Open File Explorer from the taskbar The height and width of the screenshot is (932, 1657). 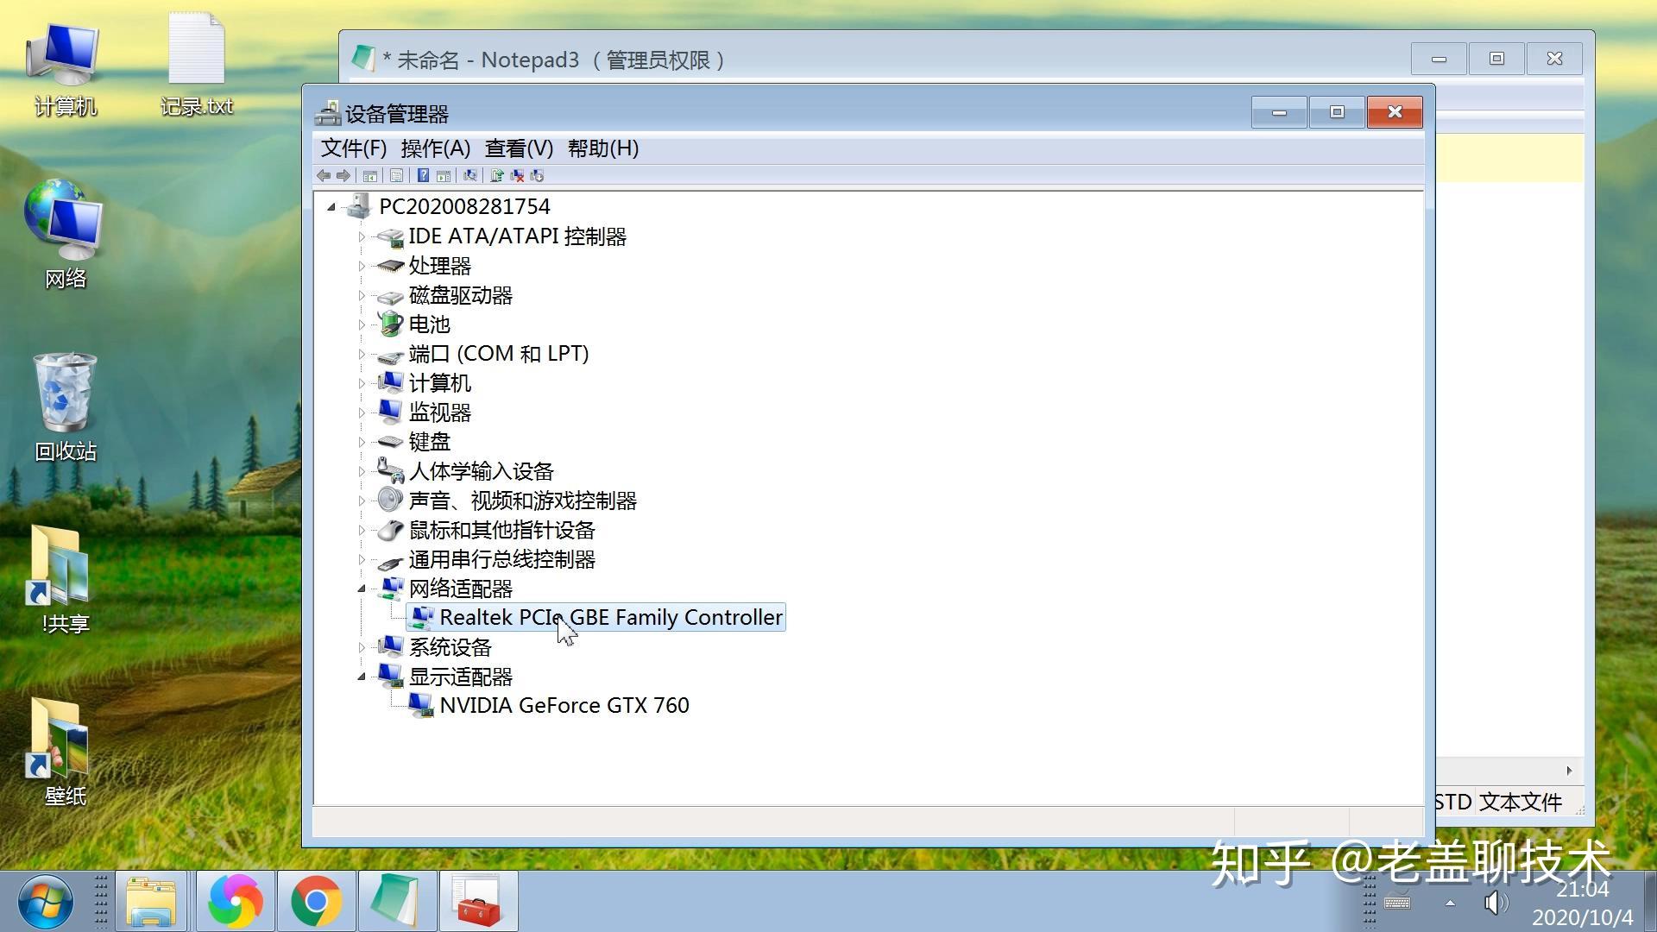pyautogui.click(x=151, y=902)
